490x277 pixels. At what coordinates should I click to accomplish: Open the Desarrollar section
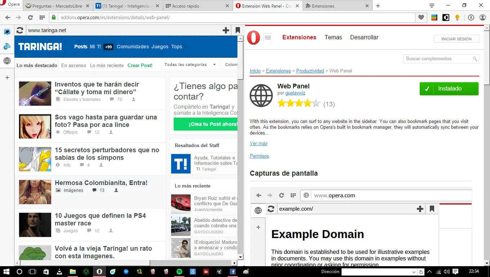coord(364,37)
